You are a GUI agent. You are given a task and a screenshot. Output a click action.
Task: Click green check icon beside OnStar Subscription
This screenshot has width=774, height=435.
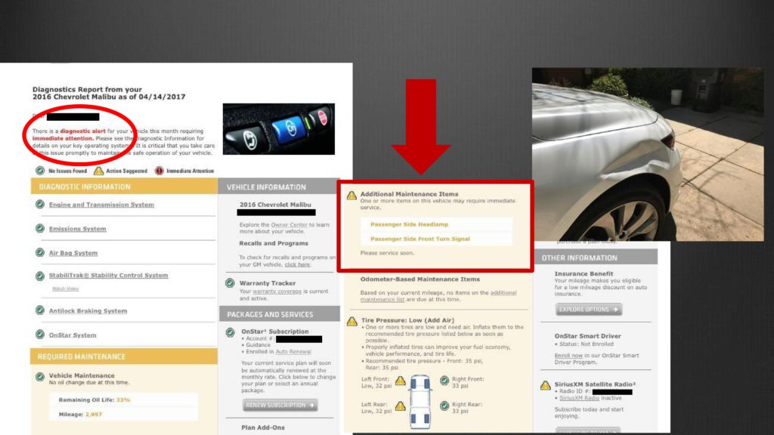click(230, 332)
